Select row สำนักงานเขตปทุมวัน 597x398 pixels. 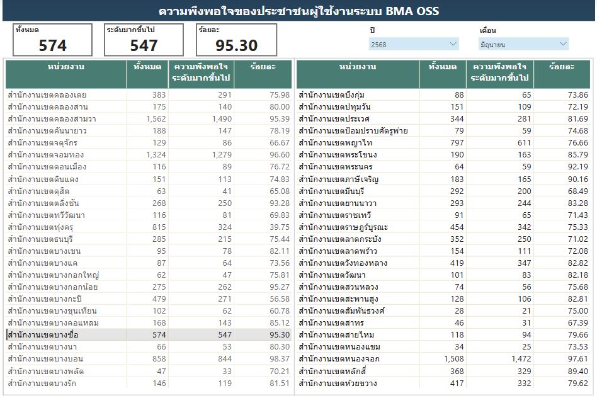pos(443,106)
